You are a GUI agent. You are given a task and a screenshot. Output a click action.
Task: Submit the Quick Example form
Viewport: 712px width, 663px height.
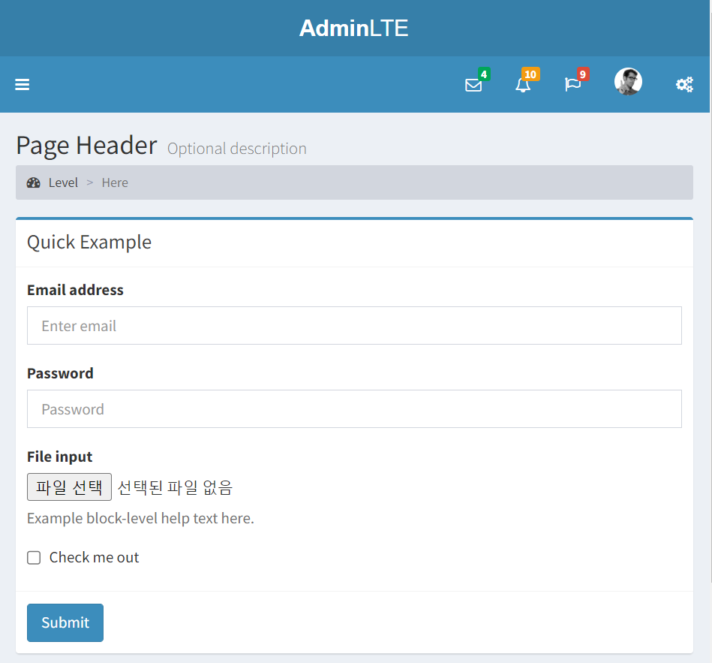point(65,622)
